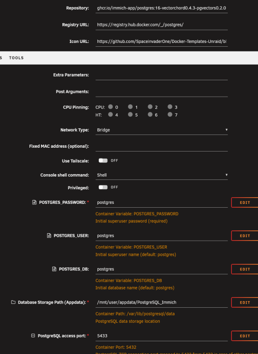Click the file icon beside POSTGRES_PASSWORD
This screenshot has width=258, height=354.
pyautogui.click(x=34, y=202)
